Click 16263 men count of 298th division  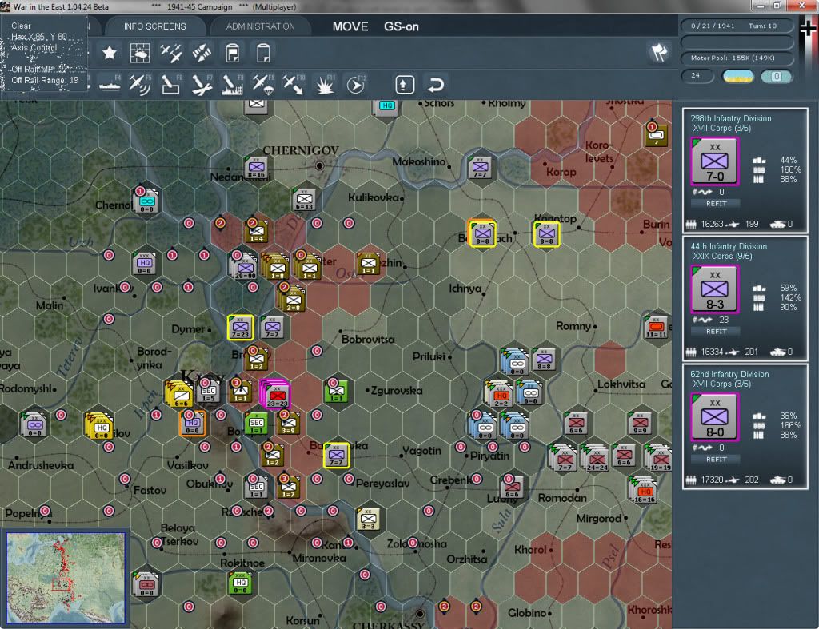pos(712,224)
